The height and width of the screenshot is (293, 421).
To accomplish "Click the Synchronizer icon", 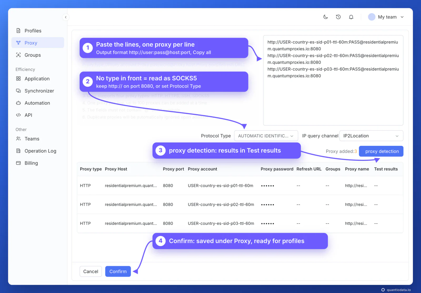I will click(x=18, y=91).
